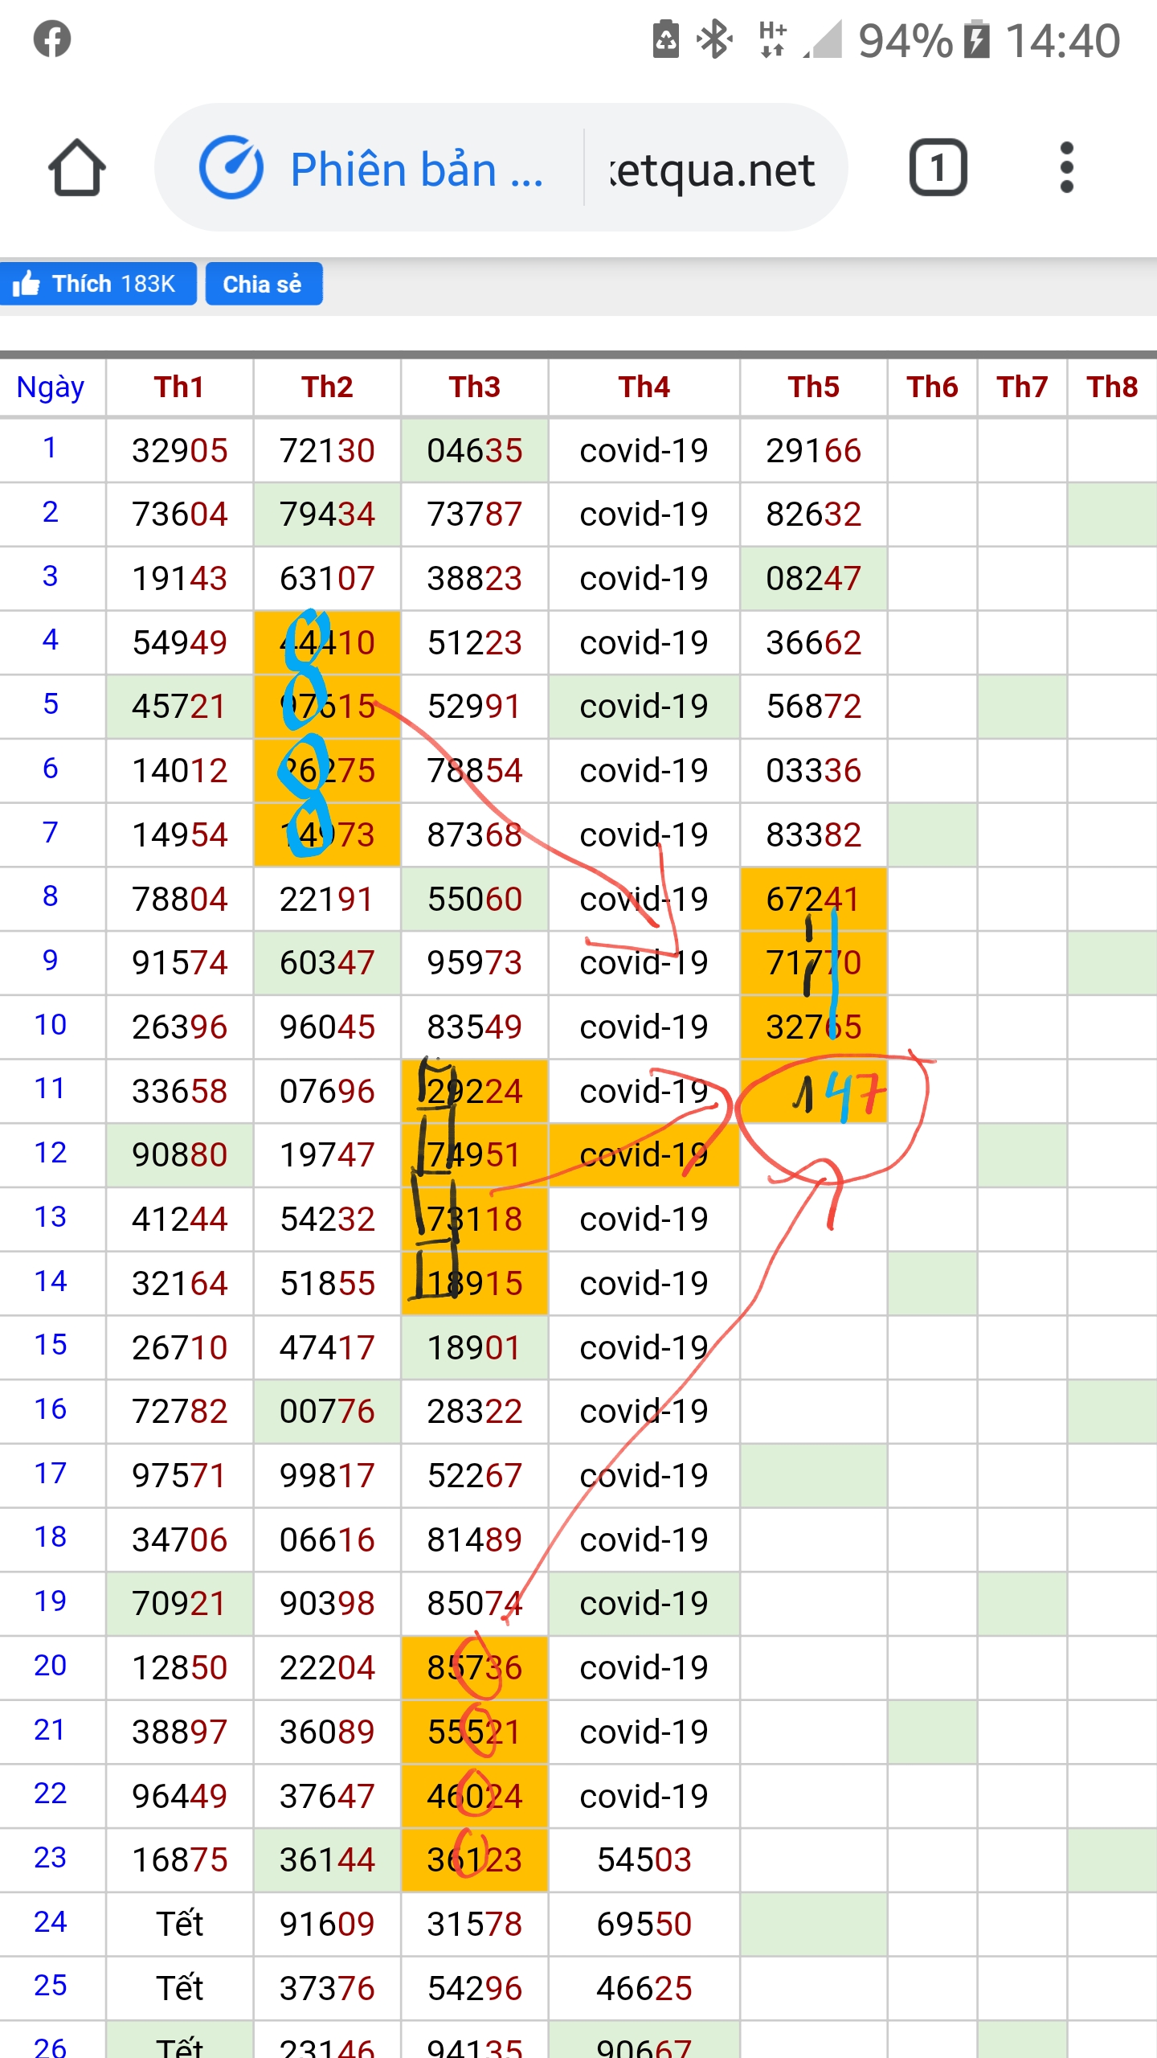Tap cell 54232 in Th2
Screen dimensions: 1157x2058
(327, 1220)
